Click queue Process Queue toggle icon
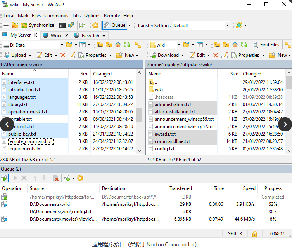292x249 pixels. pyautogui.click(x=4, y=178)
